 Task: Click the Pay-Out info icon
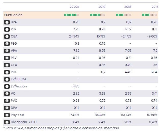(x=7, y=115)
